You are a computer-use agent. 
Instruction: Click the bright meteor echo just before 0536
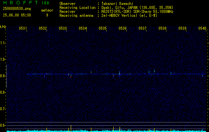point(120,73)
